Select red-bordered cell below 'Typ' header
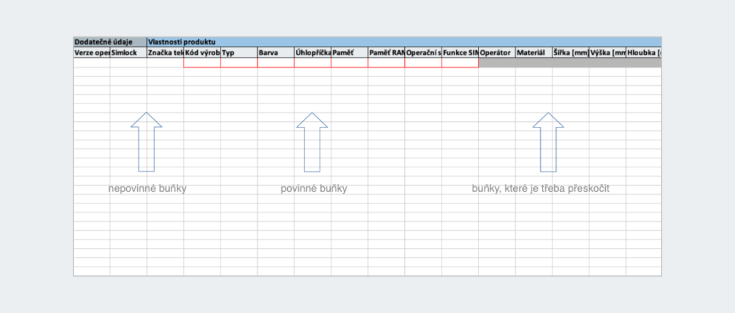The width and height of the screenshot is (735, 313). [x=239, y=62]
